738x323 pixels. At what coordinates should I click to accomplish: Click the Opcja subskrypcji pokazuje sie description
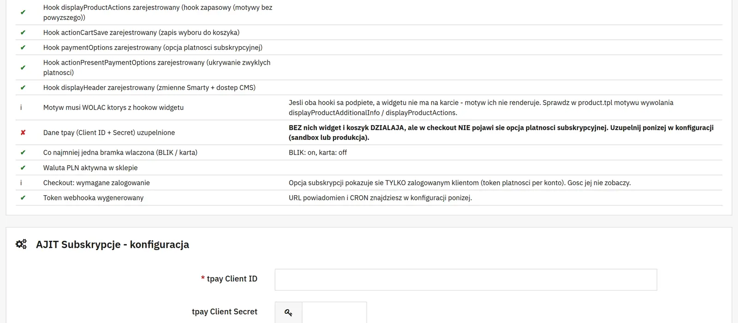coord(460,183)
